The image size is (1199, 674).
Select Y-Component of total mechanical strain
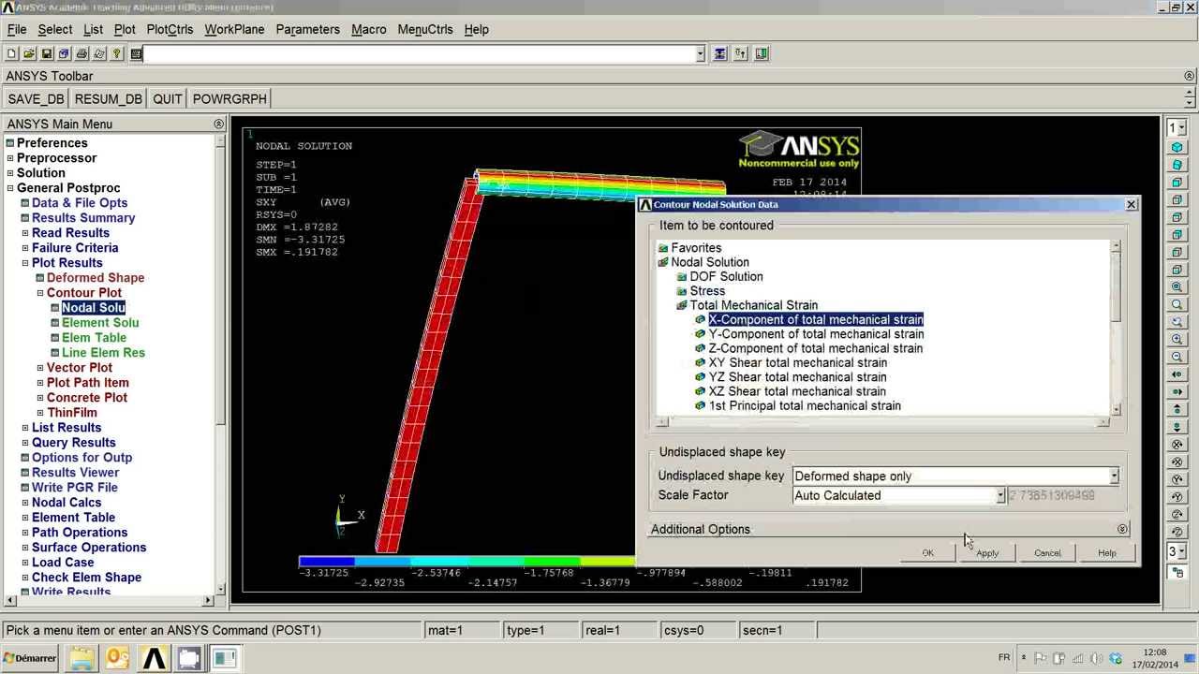click(x=816, y=333)
